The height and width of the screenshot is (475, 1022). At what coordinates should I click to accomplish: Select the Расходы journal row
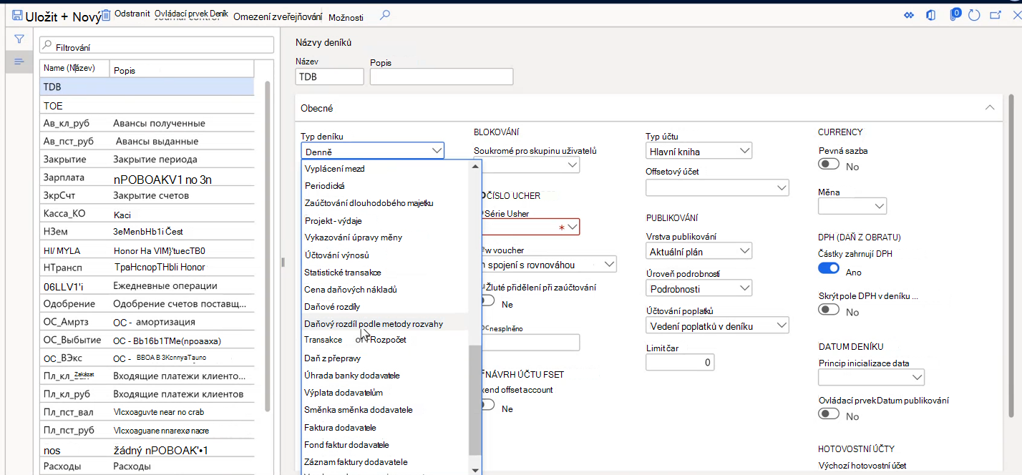[147, 466]
